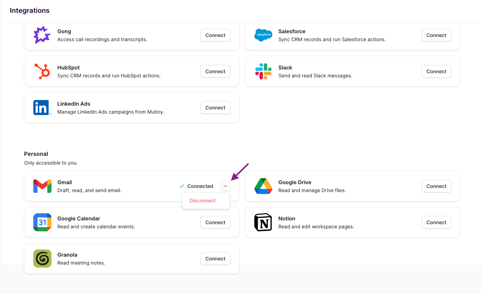Image resolution: width=481 pixels, height=294 pixels.
Task: Click 'Manage LinkedIn Ads campaigns from Mutiny.'
Action: (x=111, y=112)
